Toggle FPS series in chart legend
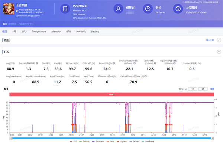 (73, 142)
